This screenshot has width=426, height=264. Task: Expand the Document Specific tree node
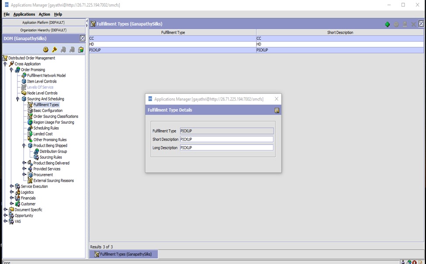tap(5, 210)
